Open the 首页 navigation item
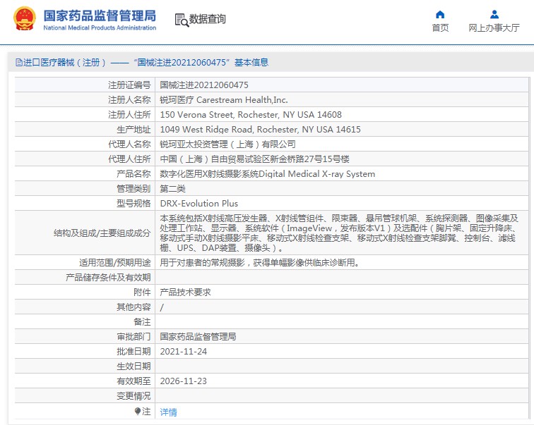 click(440, 28)
